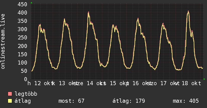
Task: Select the átlag legend label beside yellow swatch
Action: pos(23,101)
